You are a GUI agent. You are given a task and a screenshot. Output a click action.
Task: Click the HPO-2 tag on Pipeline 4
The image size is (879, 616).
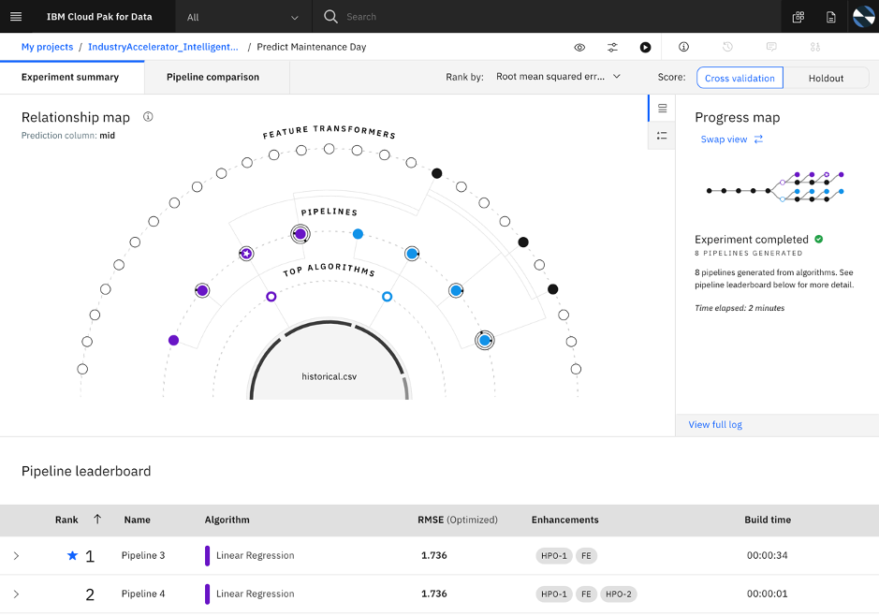pyautogui.click(x=619, y=594)
